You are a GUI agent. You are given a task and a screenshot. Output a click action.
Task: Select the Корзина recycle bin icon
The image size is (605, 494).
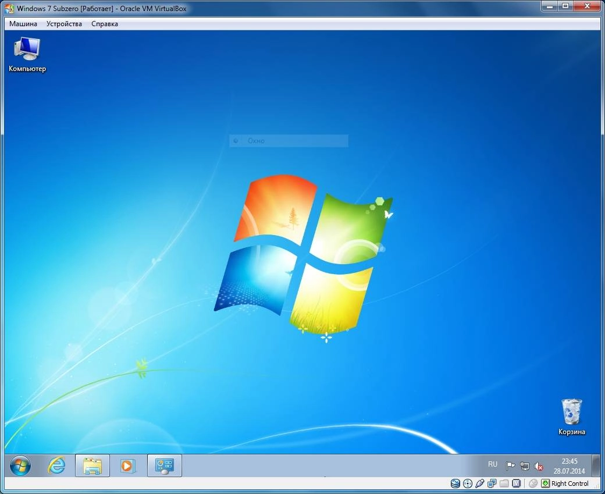[x=571, y=417]
